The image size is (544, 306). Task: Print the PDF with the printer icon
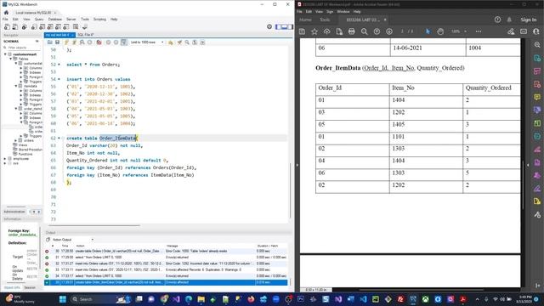tap(351, 31)
